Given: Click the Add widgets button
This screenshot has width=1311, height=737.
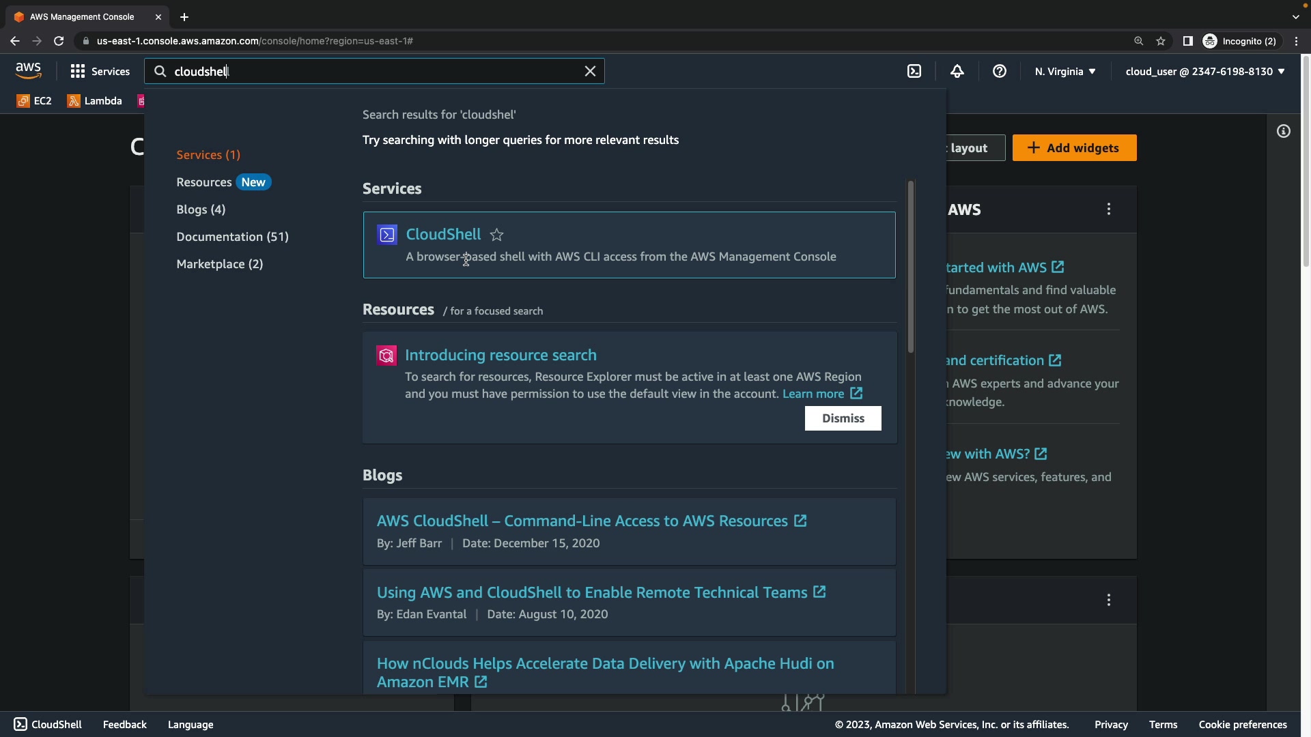Looking at the screenshot, I should click(x=1074, y=148).
